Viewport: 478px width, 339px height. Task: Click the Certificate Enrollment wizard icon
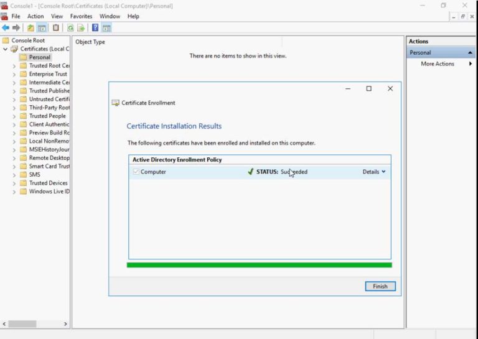116,103
